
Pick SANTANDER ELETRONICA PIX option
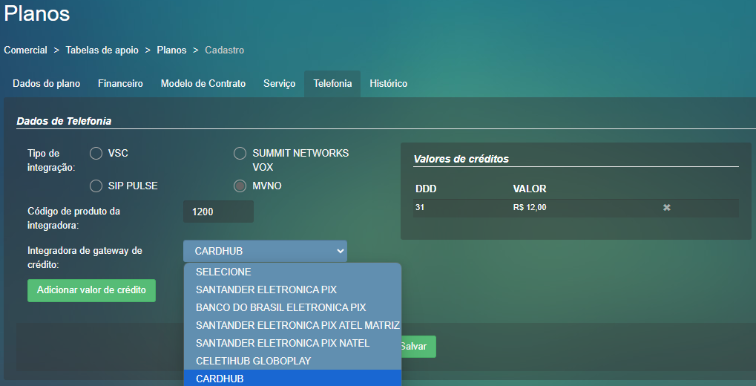[266, 289]
